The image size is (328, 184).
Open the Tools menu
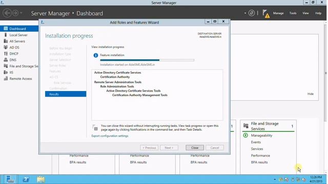[293, 13]
